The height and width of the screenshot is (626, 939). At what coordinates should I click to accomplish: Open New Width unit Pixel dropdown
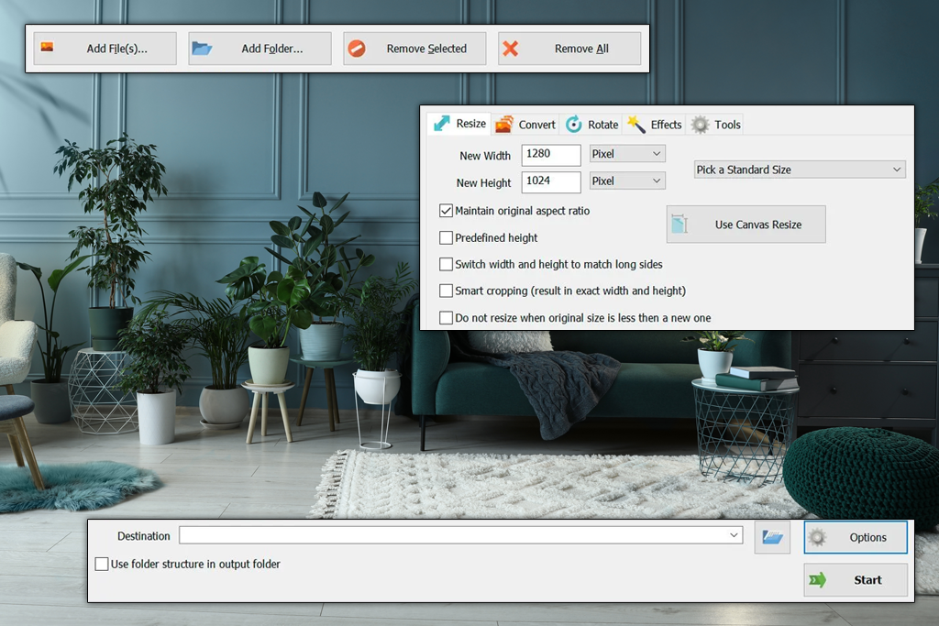coord(627,154)
